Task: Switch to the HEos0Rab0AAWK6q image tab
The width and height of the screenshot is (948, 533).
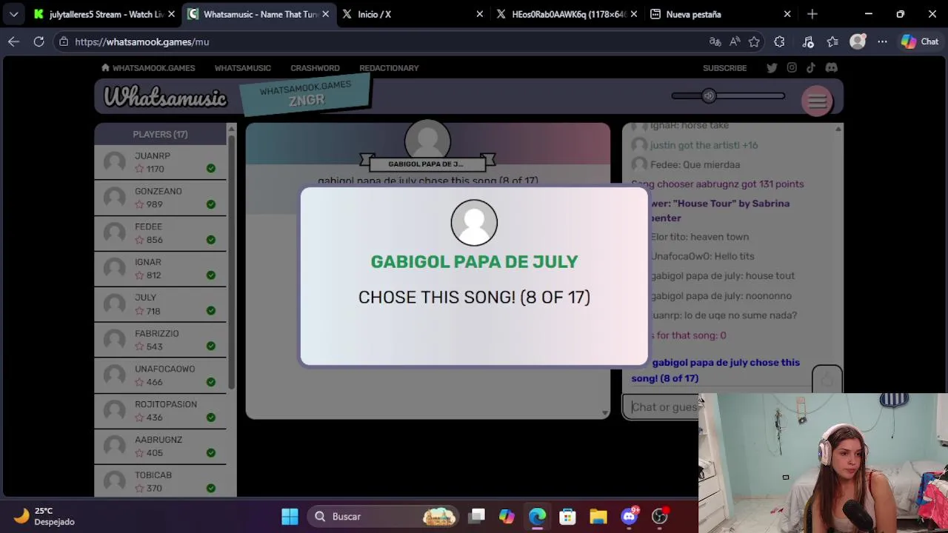Action: pos(567,14)
